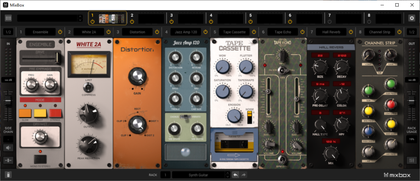Bypass the White 2A slot power button
The height and width of the screenshot is (181, 420).
[x=108, y=32]
